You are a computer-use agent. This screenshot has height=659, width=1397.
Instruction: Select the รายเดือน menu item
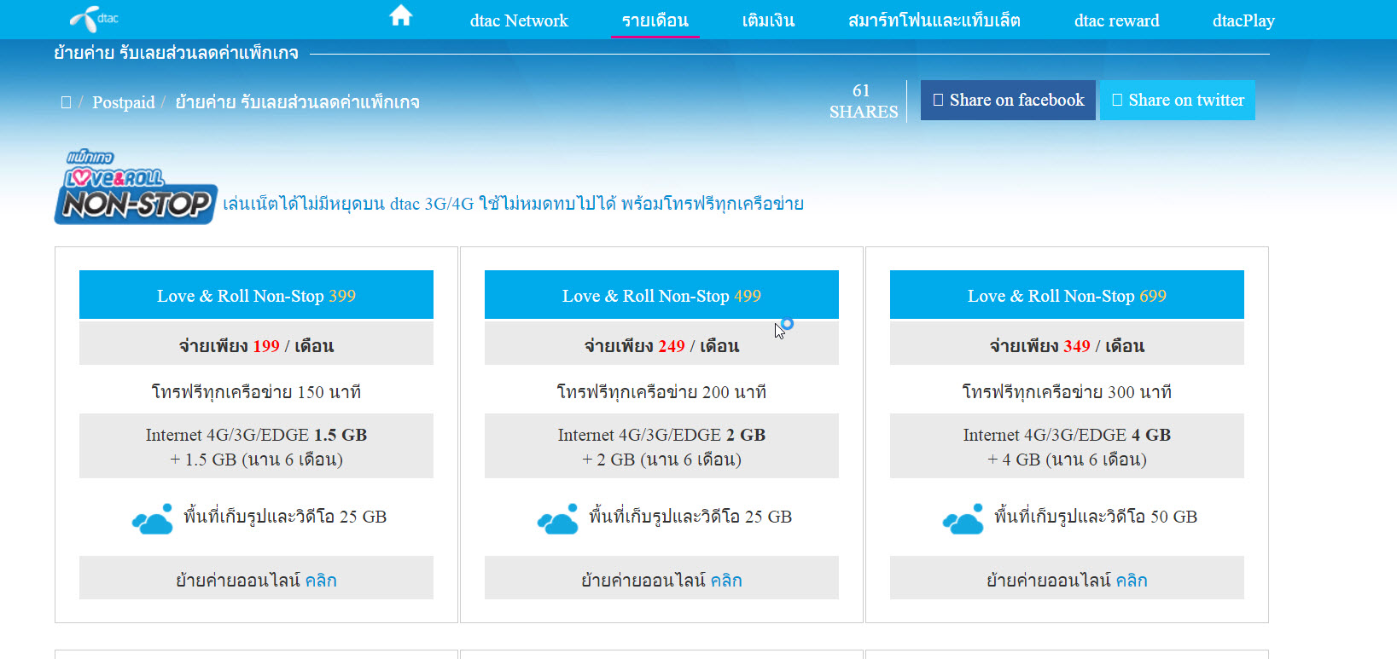(655, 20)
